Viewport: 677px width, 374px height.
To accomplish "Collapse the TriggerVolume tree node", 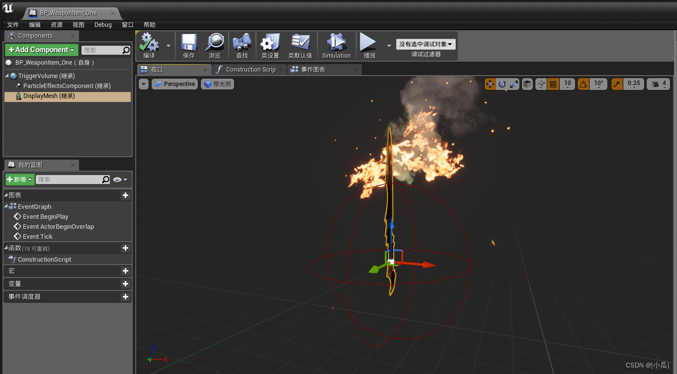I will coord(7,76).
